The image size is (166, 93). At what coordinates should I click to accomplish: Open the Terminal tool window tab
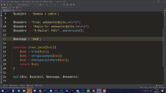pyautogui.click(x=30, y=86)
